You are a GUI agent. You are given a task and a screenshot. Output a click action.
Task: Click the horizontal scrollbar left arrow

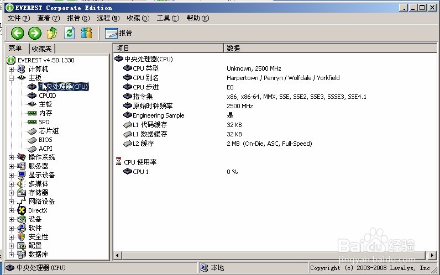(118, 255)
